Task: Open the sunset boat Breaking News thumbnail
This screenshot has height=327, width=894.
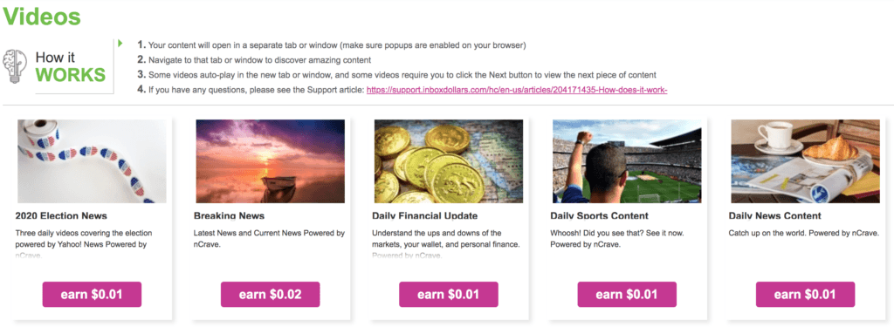Action: click(271, 161)
